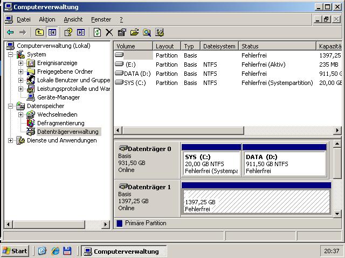This screenshot has width=345, height=258.
Task: Click the drive icon of SYS (C:) row
Action: 119,82
